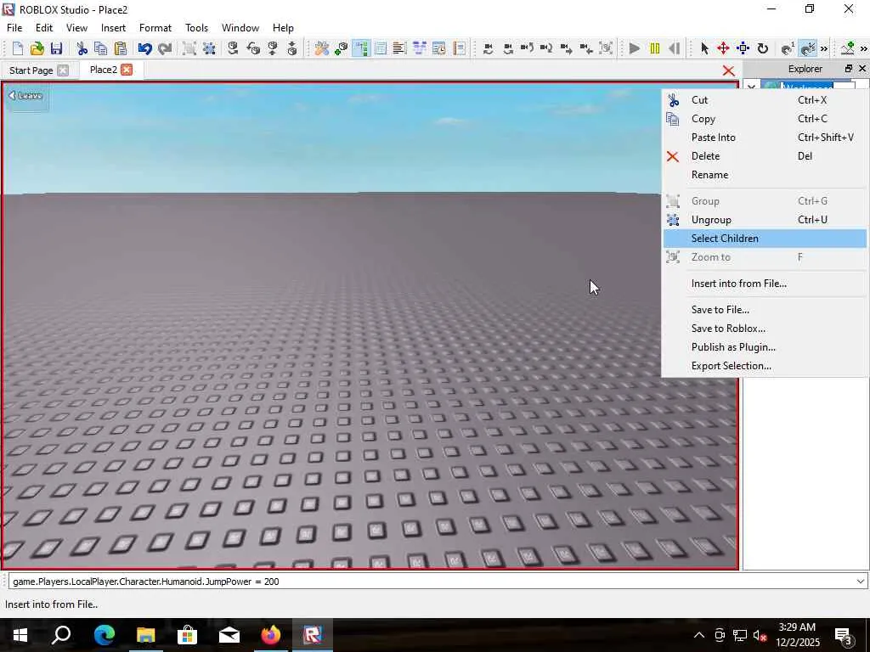
Task: Open the command bar history dropdown
Action: tap(860, 582)
